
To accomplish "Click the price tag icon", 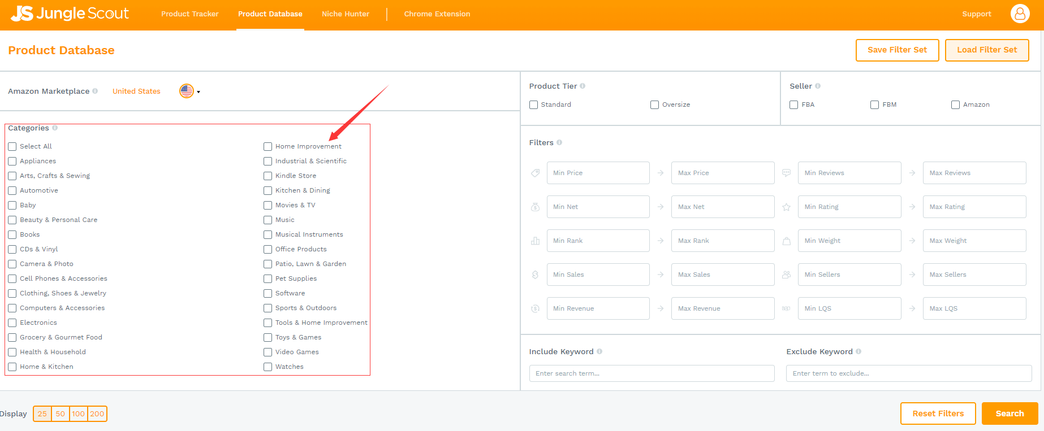I will tap(535, 173).
